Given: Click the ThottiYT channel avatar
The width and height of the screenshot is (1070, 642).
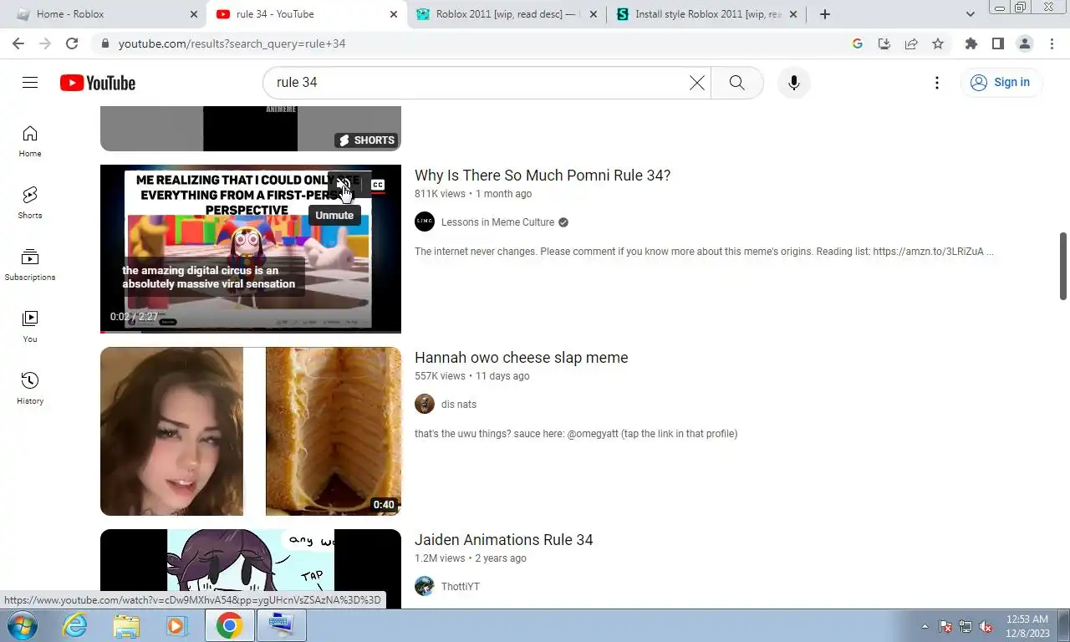Looking at the screenshot, I should coord(425,586).
